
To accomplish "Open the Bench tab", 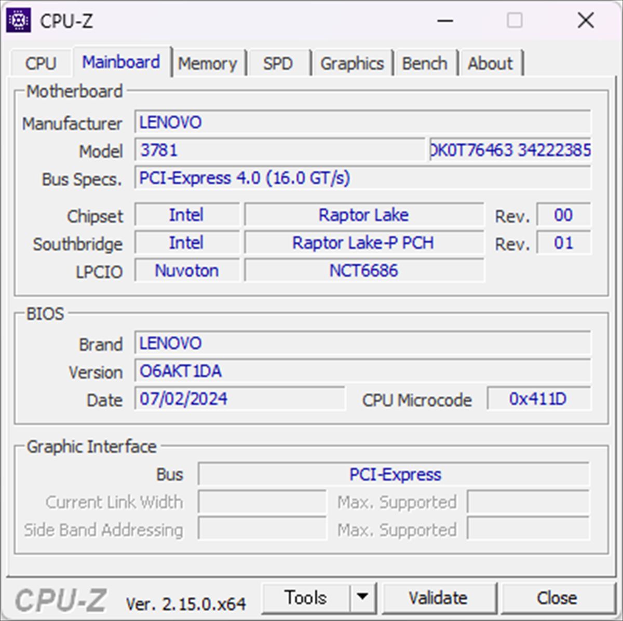I will 425,63.
